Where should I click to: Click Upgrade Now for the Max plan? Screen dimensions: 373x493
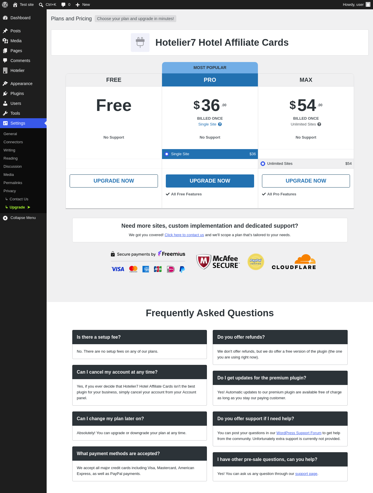click(306, 181)
